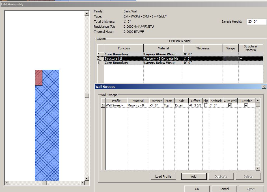Click the Offset column header
This screenshot has height=192, width=267.
coord(195,101)
